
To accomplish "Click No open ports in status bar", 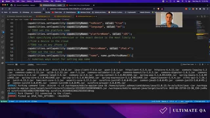I will (x=200, y=101).
